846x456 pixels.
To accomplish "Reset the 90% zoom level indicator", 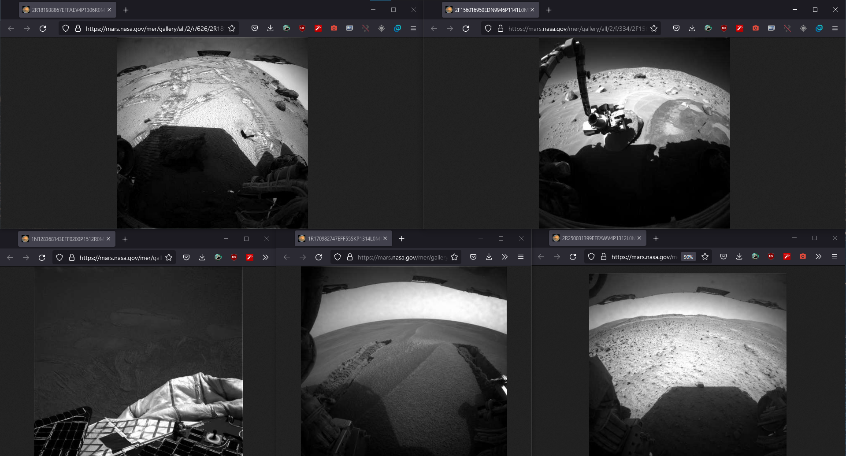I will click(x=688, y=257).
